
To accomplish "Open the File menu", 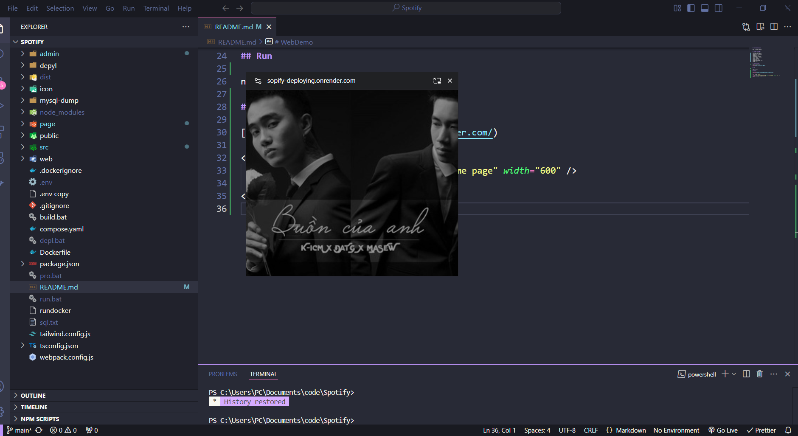I will click(13, 8).
